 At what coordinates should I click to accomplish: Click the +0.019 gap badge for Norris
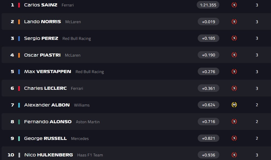pos(208,22)
